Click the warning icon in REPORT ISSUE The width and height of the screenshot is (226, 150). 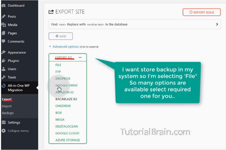[191, 12]
